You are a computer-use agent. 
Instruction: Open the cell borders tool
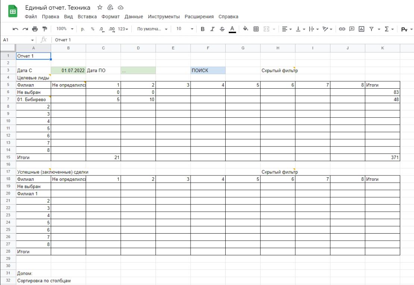pos(256,29)
